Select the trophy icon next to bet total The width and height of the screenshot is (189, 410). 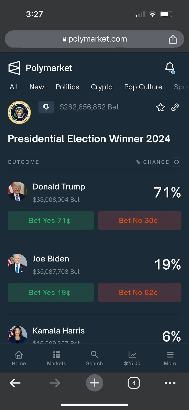click(46, 107)
